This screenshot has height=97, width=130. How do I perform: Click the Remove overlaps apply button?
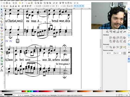125,53
